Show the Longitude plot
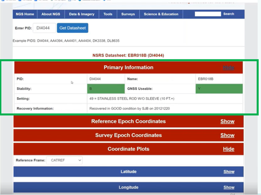 (x=229, y=187)
